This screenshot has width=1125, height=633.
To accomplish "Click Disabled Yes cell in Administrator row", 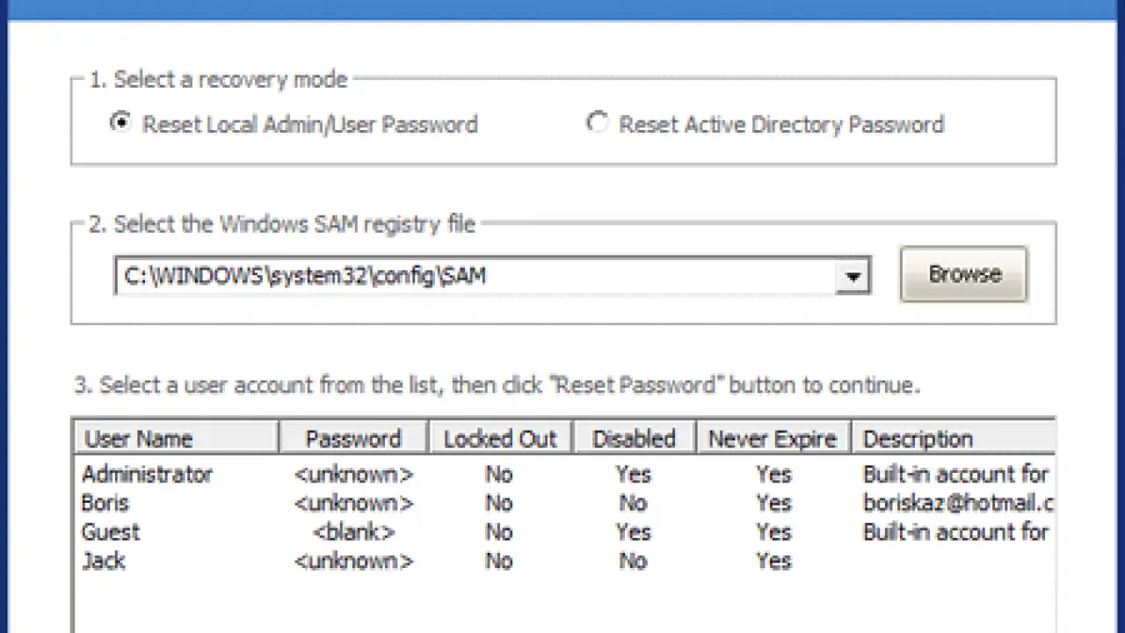I will (x=633, y=475).
